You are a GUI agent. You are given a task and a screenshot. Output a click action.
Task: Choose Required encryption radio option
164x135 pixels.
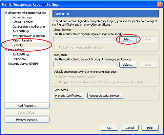tap(56, 82)
